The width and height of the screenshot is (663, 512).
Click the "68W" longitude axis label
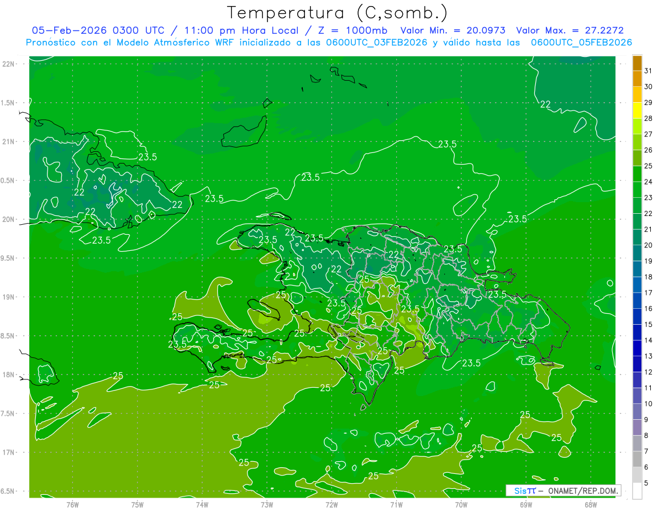coord(590,505)
